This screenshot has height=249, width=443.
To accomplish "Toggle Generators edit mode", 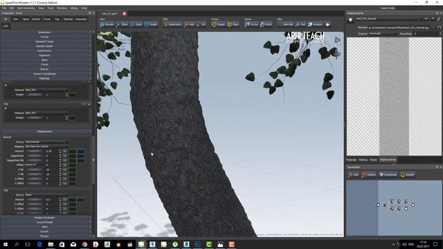I will pyautogui.click(x=172, y=25).
